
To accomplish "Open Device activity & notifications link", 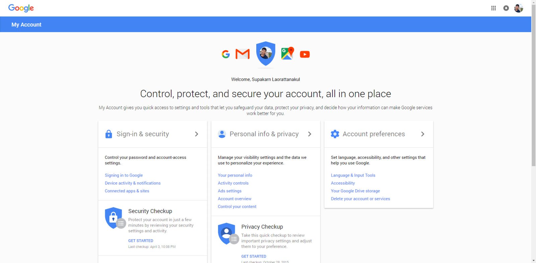I will pos(133,183).
